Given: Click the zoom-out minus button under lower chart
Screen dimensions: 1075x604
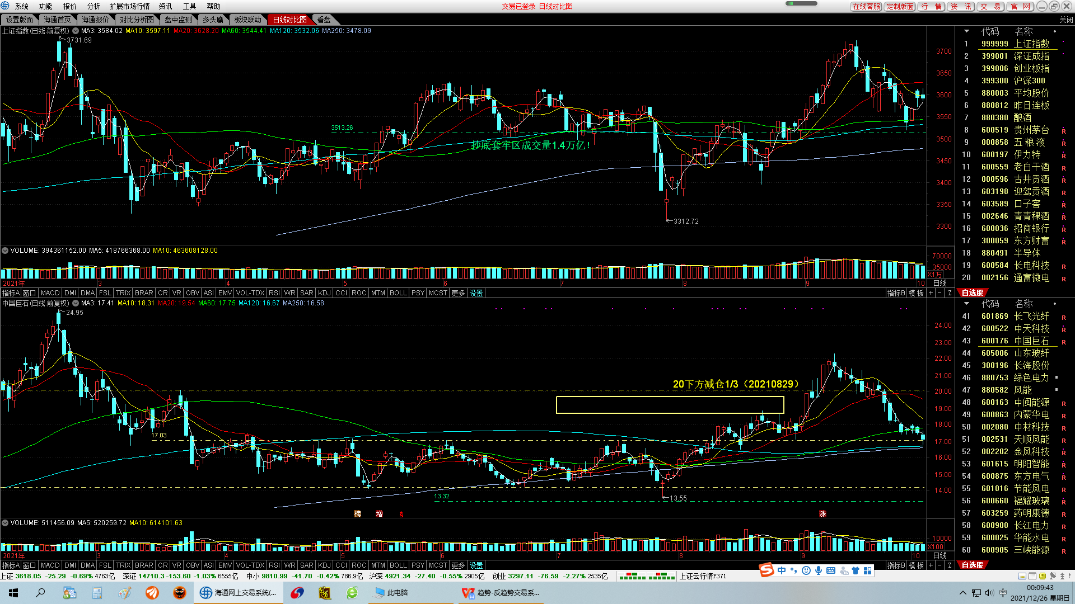Looking at the screenshot, I should [940, 565].
